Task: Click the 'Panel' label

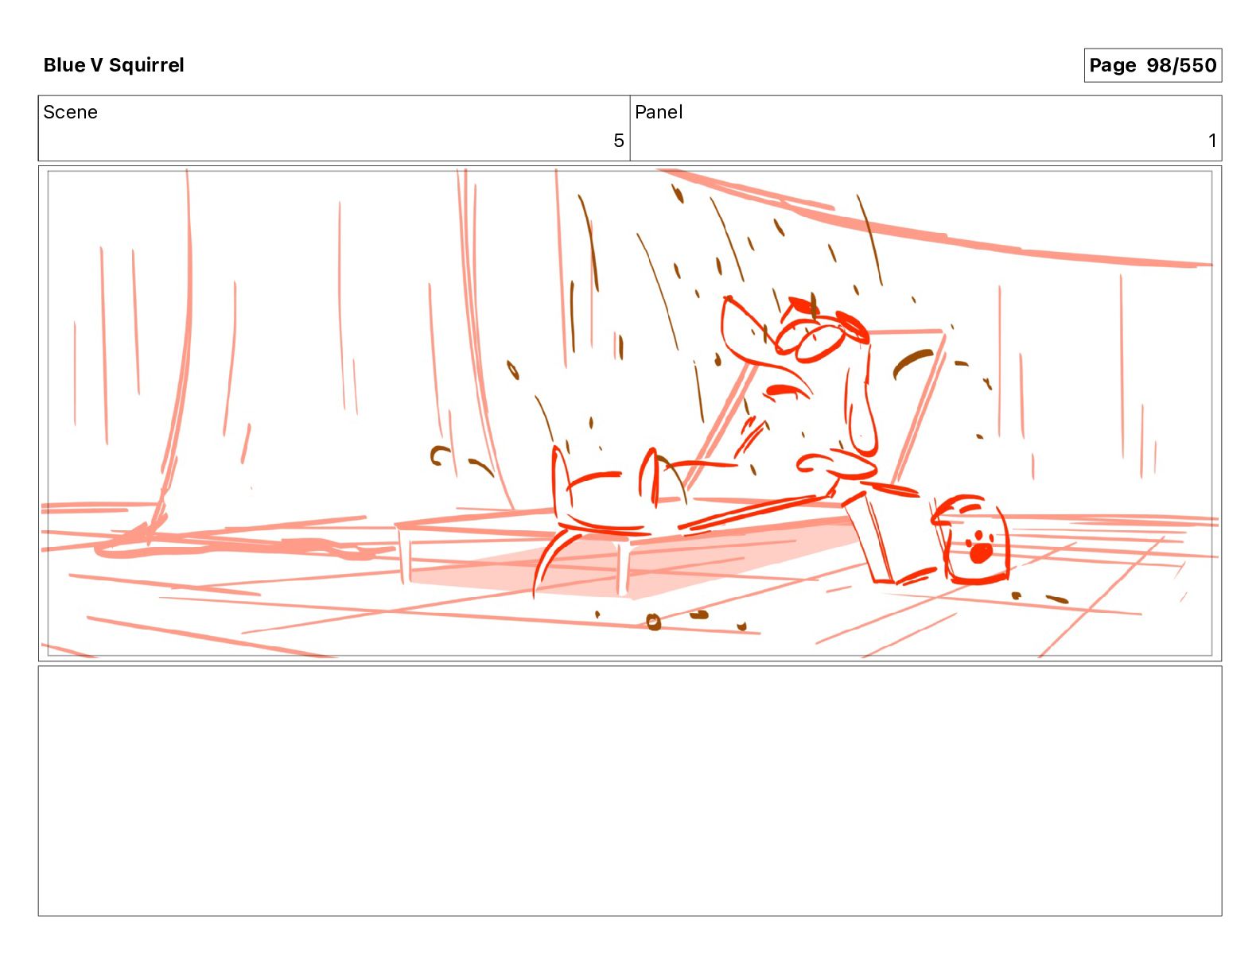Action: [x=659, y=112]
